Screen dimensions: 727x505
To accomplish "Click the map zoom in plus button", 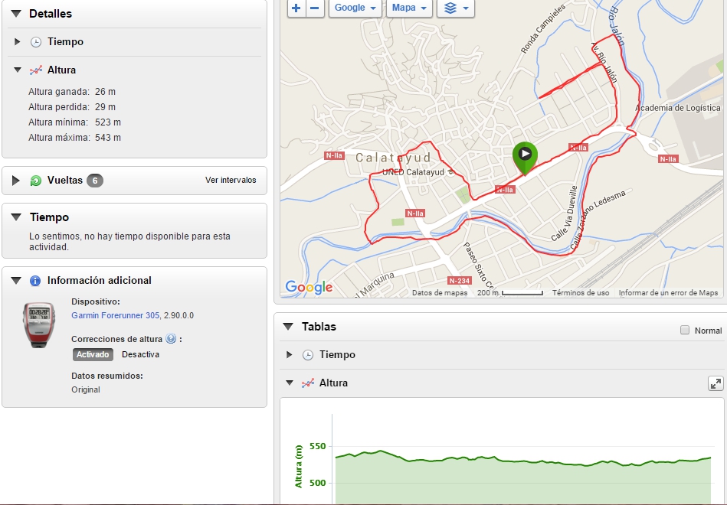I will (x=296, y=8).
